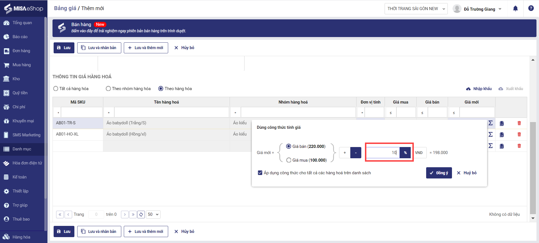Open the THỜI TRANG SÀI GÒN NEW store dropdown

click(x=416, y=9)
